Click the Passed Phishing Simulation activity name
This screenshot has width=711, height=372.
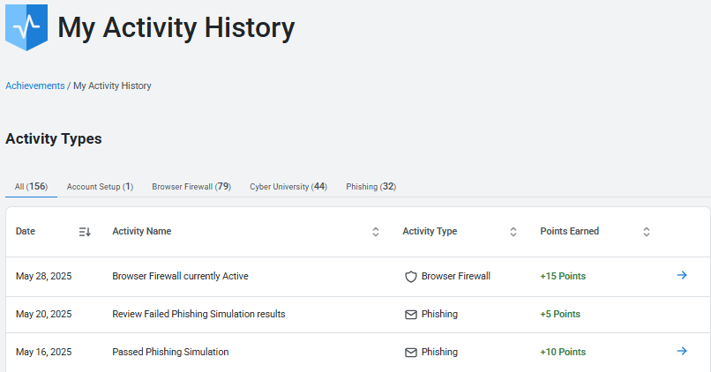pos(170,352)
